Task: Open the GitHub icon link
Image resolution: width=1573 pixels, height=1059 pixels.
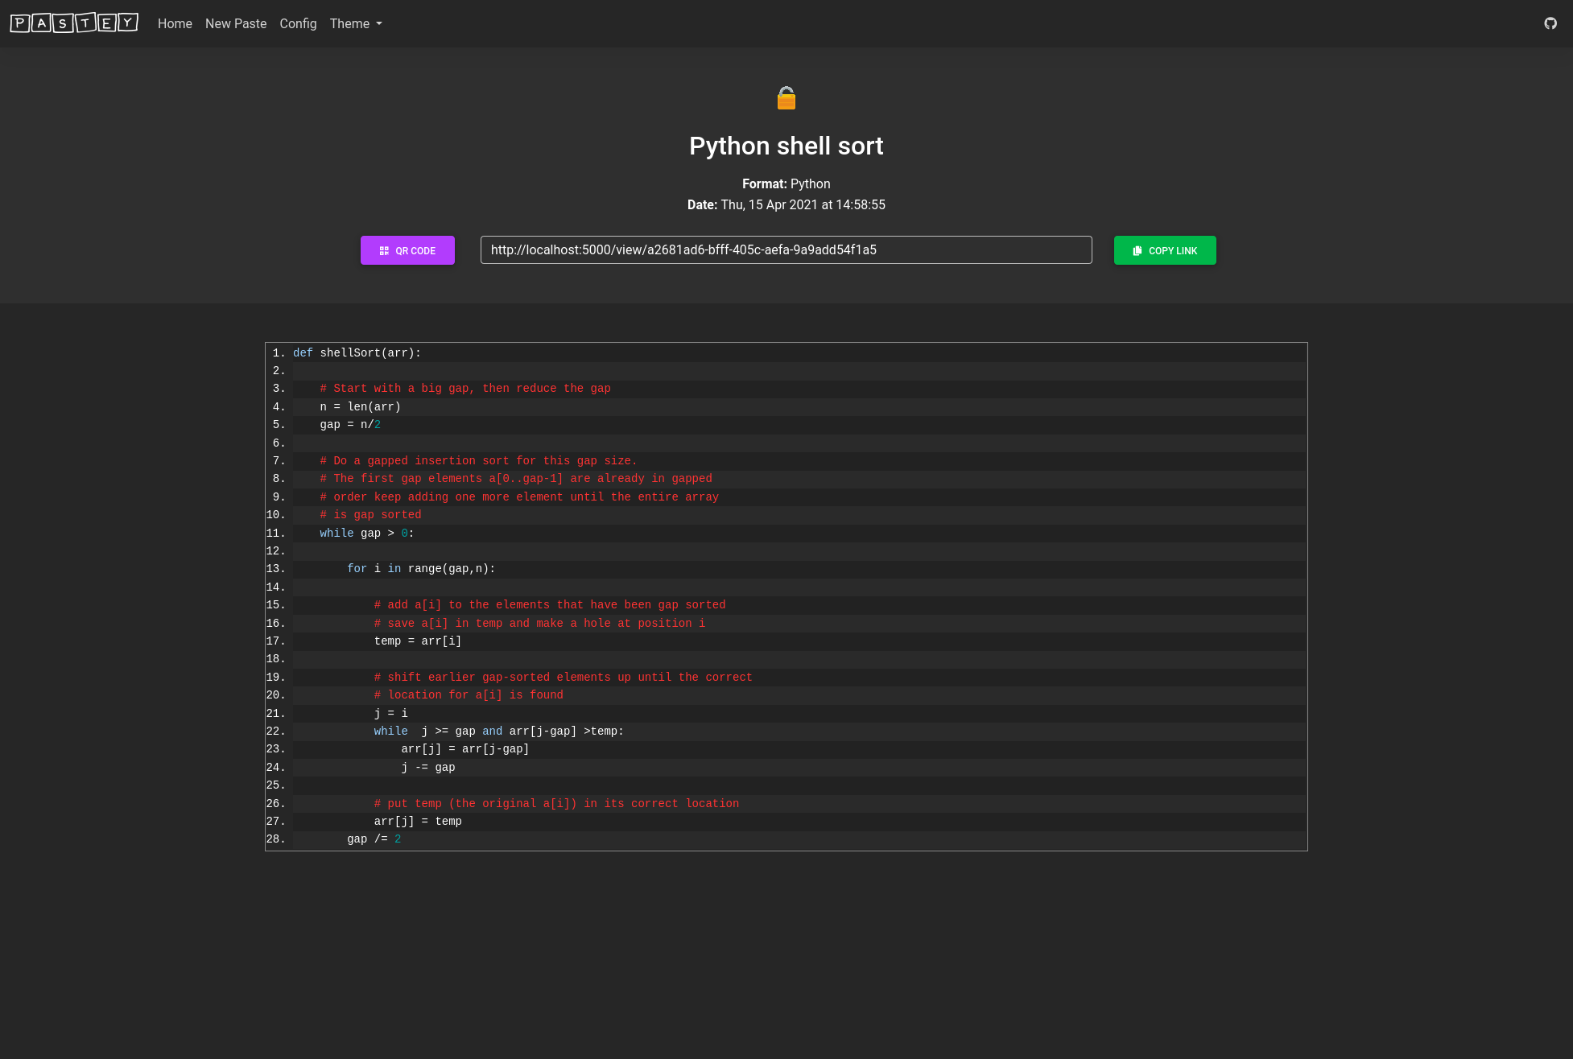Action: tap(1550, 23)
